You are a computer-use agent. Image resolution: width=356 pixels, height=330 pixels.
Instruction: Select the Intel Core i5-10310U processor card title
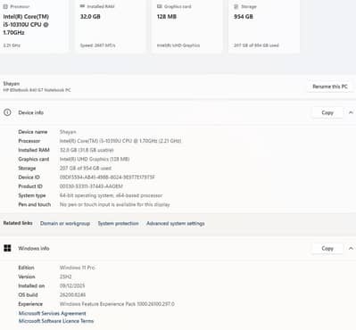point(26,25)
